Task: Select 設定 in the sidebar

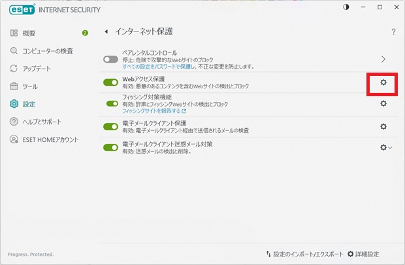Action: point(29,104)
